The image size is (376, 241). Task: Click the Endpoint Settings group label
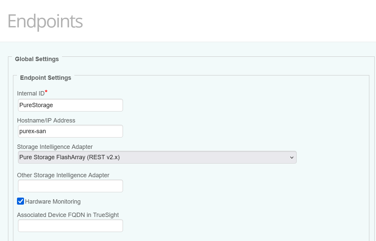(x=46, y=78)
